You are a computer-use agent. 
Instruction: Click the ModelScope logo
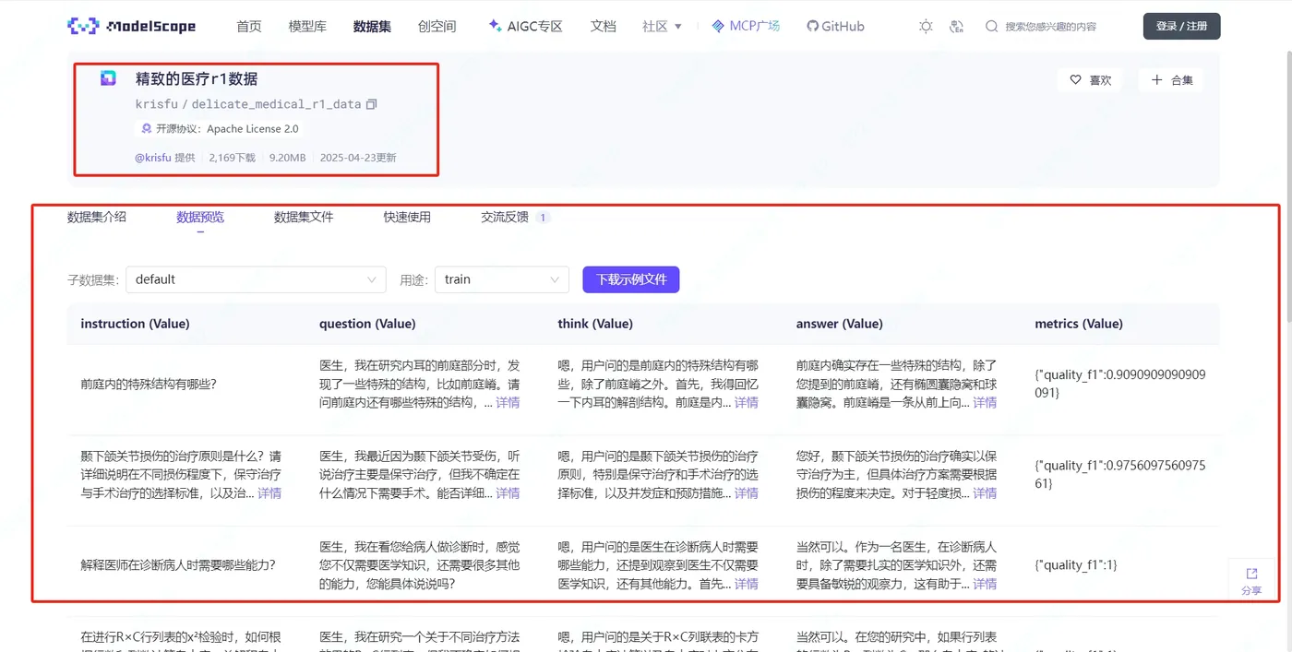tap(131, 26)
